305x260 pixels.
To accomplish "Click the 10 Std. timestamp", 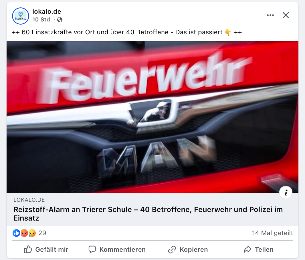I will click(42, 20).
